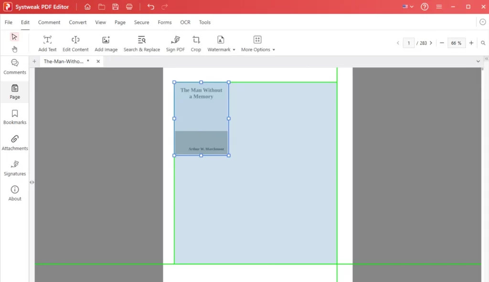
Task: Switch to the hand pan tool
Action: [x=14, y=49]
